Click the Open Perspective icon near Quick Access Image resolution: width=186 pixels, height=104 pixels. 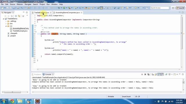173,8
